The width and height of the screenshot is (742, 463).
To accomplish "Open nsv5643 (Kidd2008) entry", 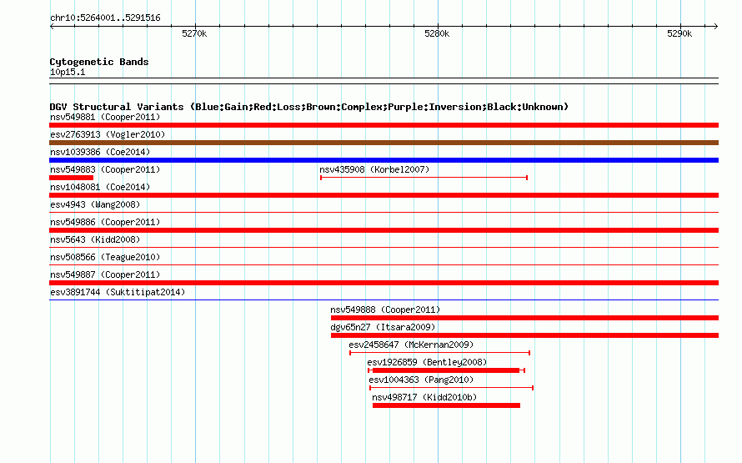I will pos(95,239).
